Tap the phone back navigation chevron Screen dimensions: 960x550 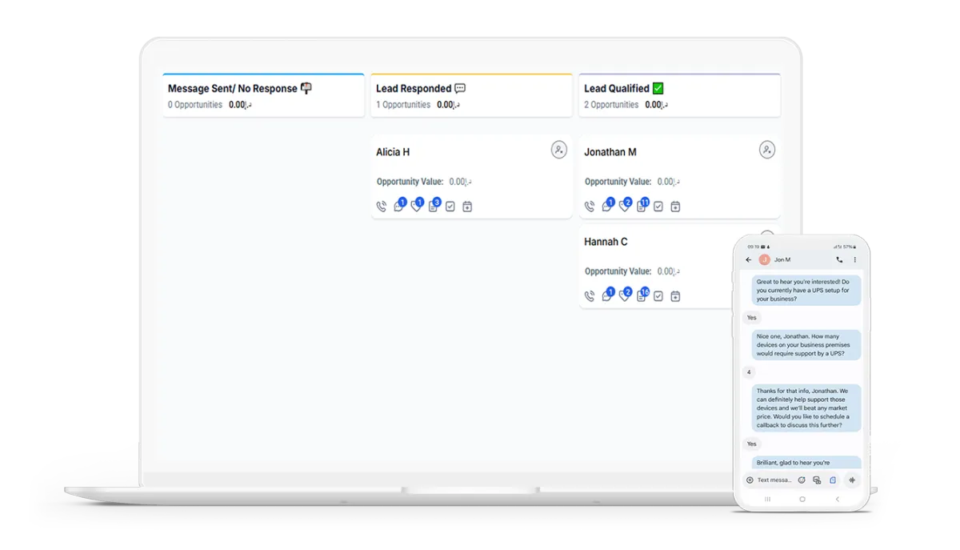pos(838,499)
